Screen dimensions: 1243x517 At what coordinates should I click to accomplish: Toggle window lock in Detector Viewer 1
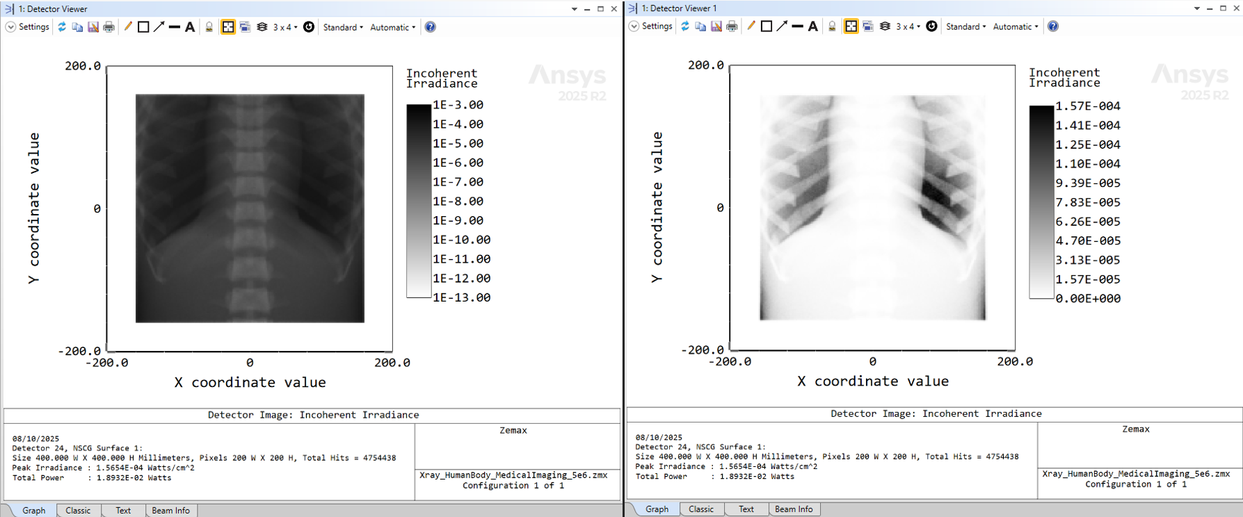point(832,26)
